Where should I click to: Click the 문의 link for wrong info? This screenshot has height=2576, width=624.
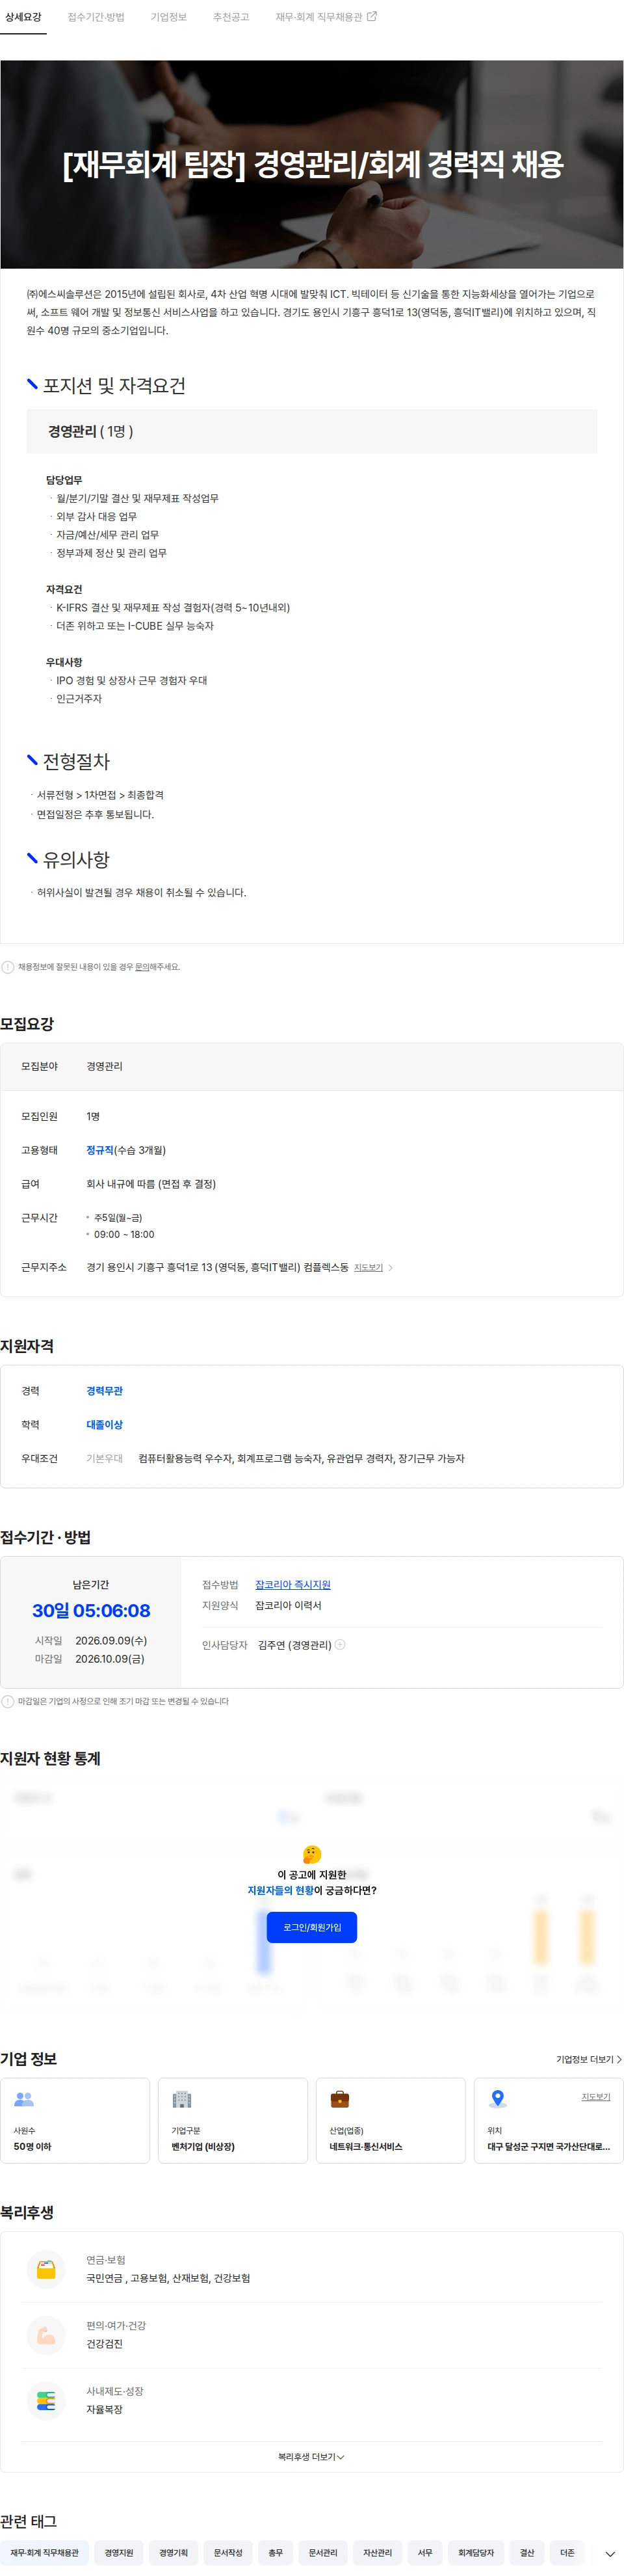pyautogui.click(x=142, y=967)
